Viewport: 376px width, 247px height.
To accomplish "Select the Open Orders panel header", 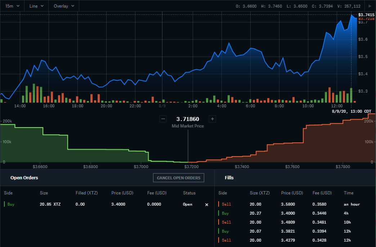I will coord(24,178).
